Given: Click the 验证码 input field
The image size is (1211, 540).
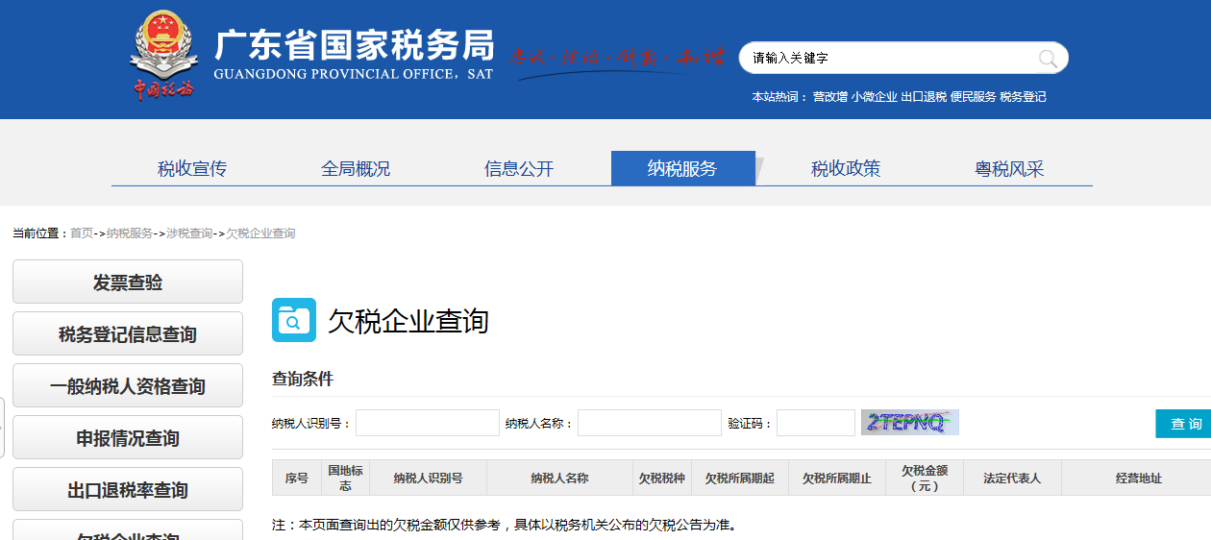Looking at the screenshot, I should pos(816,423).
